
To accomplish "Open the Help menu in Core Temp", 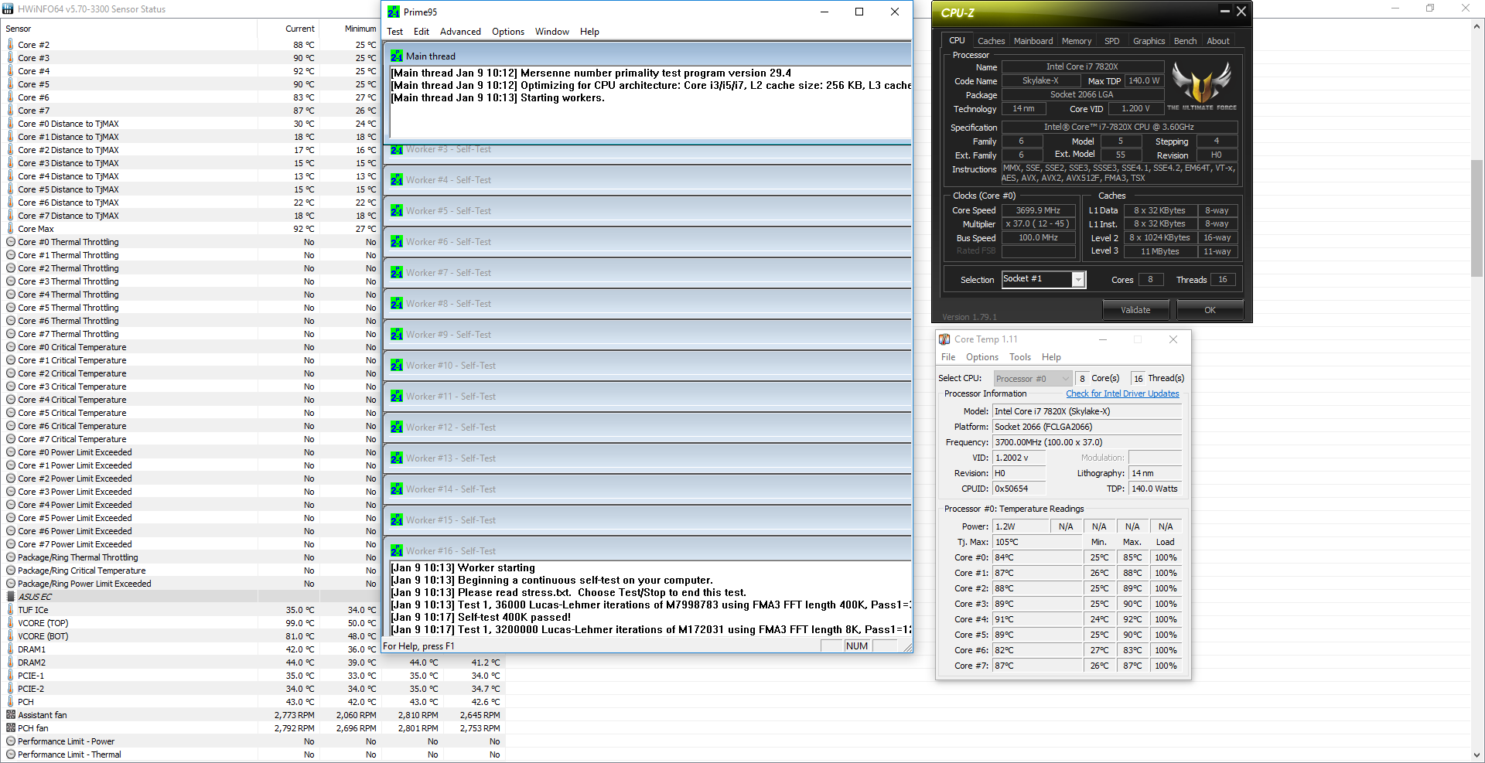I will click(x=1051, y=357).
